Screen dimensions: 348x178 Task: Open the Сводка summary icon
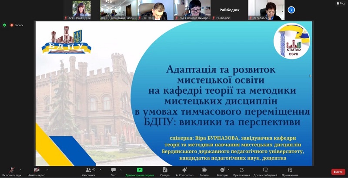(x=165, y=170)
